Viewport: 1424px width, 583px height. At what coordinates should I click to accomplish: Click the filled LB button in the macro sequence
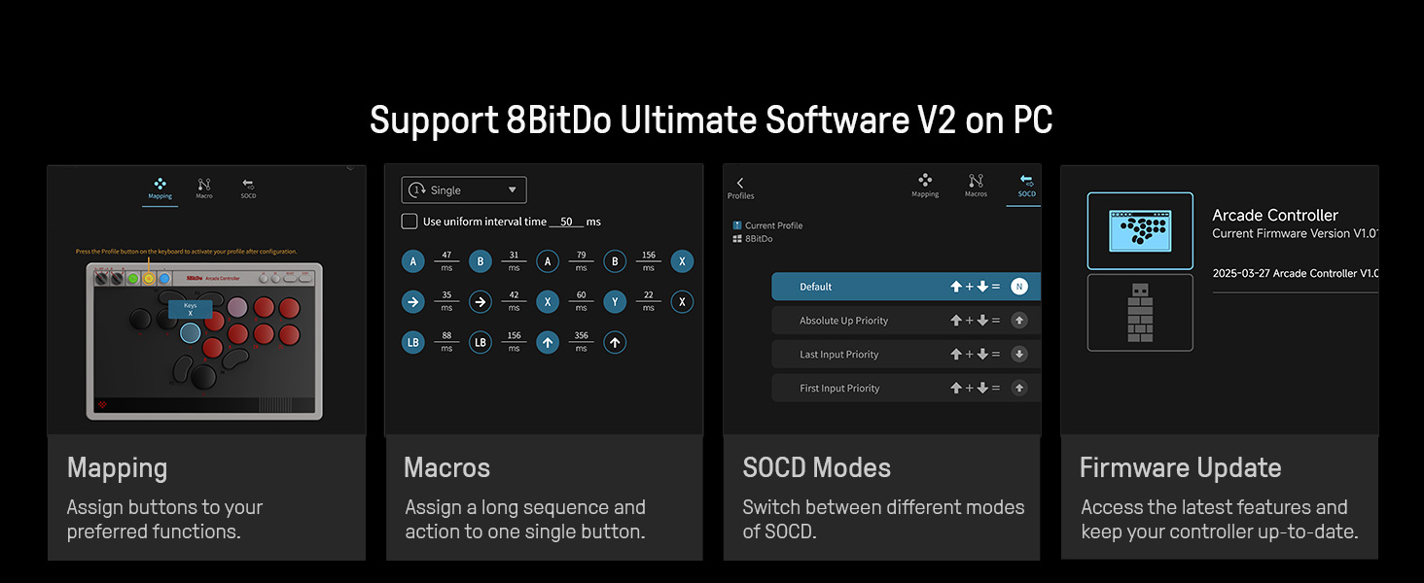413,342
